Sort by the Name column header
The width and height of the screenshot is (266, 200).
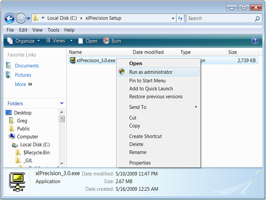99,52
